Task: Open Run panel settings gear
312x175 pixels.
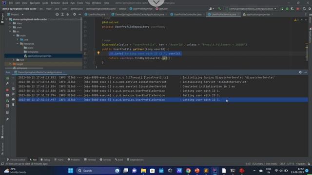Action: coord(300,72)
